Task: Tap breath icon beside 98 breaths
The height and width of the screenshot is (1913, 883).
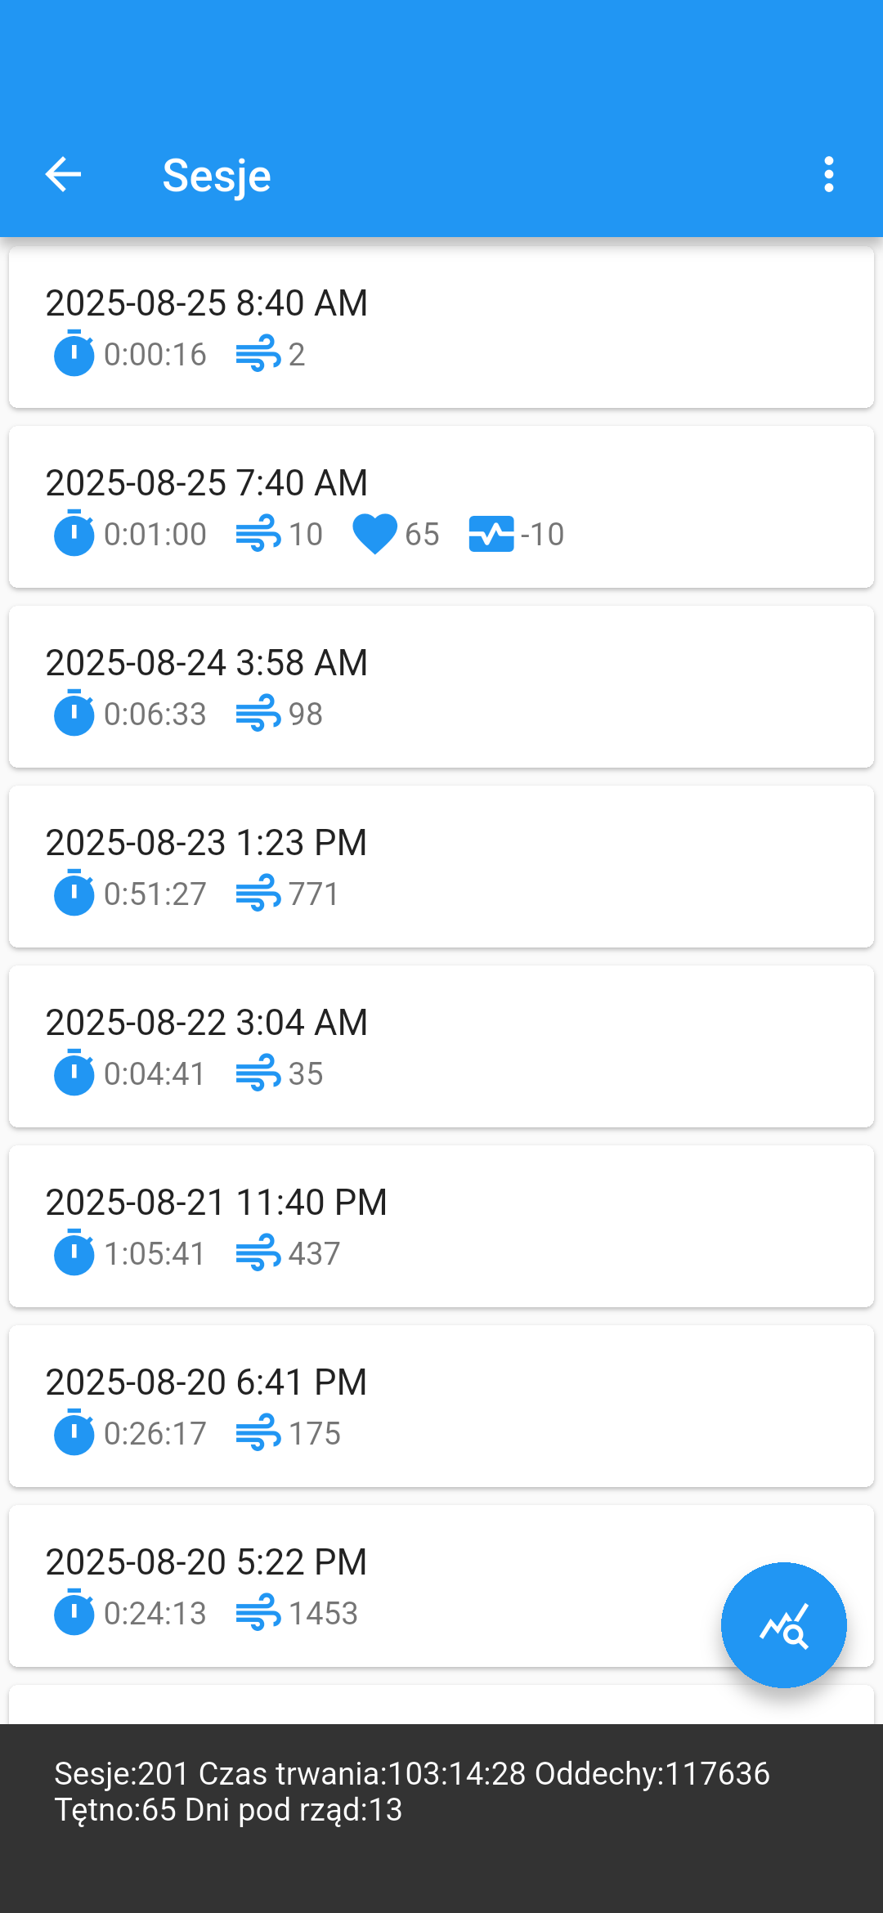Action: click(x=258, y=715)
